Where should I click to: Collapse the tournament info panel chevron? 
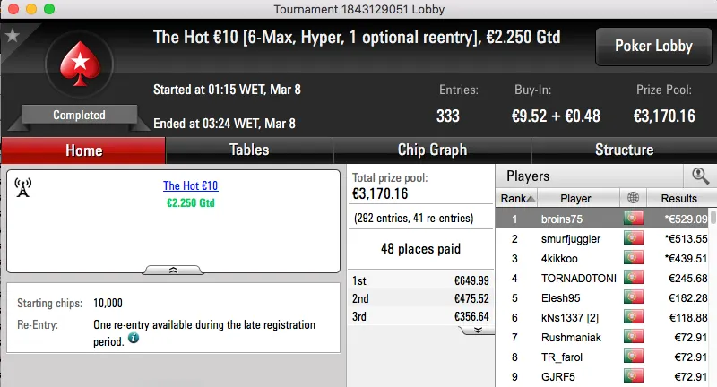point(173,269)
